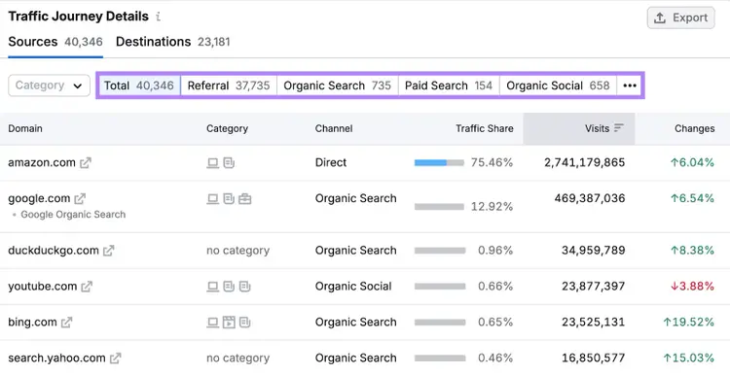Image resolution: width=730 pixels, height=375 pixels.
Task: Open the search.yahoo.com domain link
Action: click(56, 358)
